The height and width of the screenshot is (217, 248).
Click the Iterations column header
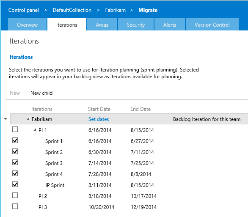coord(42,109)
